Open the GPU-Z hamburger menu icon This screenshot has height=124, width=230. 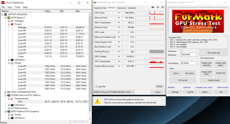(163, 7)
